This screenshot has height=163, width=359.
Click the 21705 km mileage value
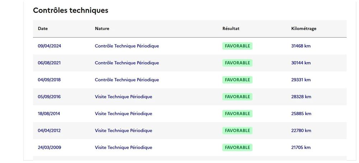(301, 148)
